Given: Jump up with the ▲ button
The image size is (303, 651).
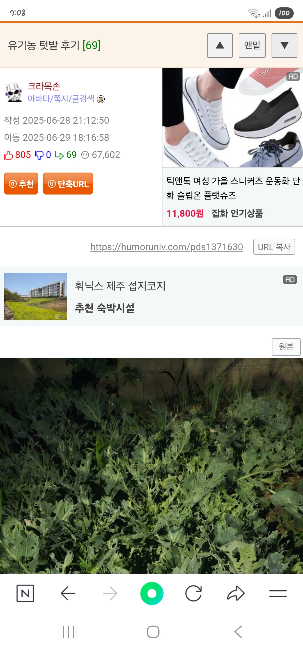Looking at the screenshot, I should click(220, 46).
